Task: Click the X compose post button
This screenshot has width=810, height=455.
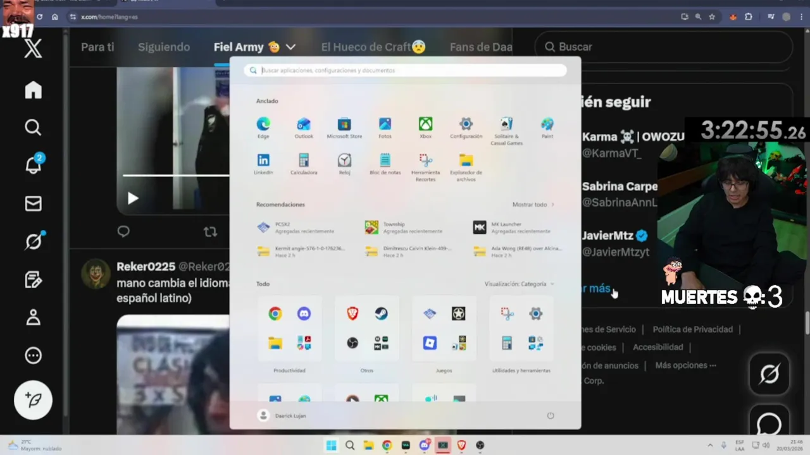Action: pyautogui.click(x=33, y=400)
